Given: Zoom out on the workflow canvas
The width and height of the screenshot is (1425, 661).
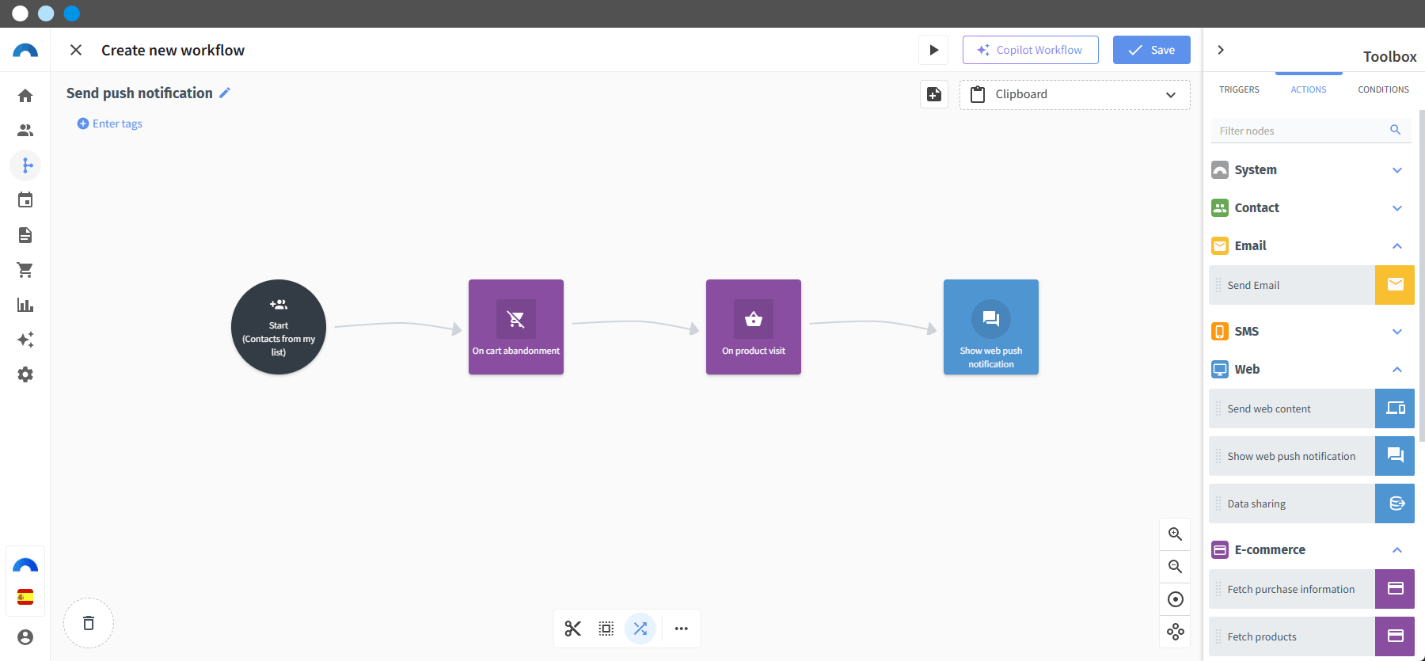Looking at the screenshot, I should point(1176,567).
